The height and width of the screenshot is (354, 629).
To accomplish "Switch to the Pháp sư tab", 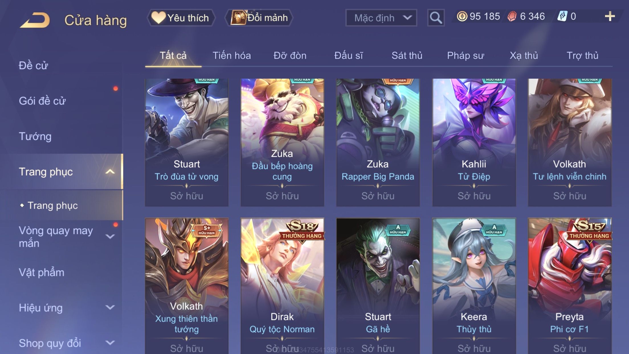I will (465, 55).
